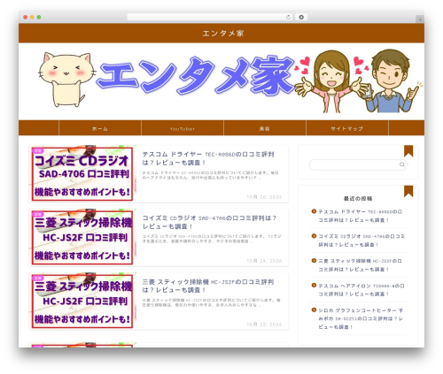Click the browser reload icon
Screen dimensions: 443x374
point(288,18)
